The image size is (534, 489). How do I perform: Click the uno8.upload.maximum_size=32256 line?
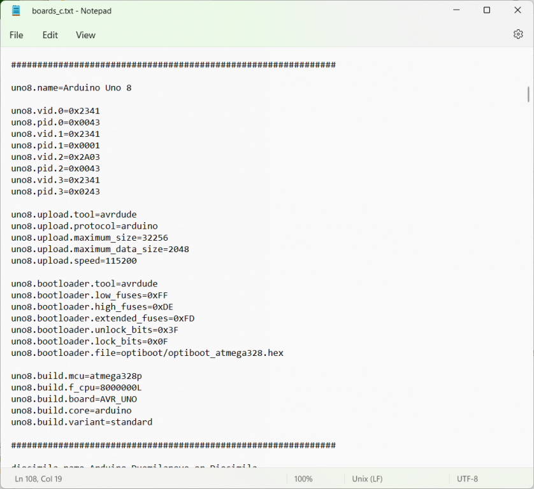[90, 237]
